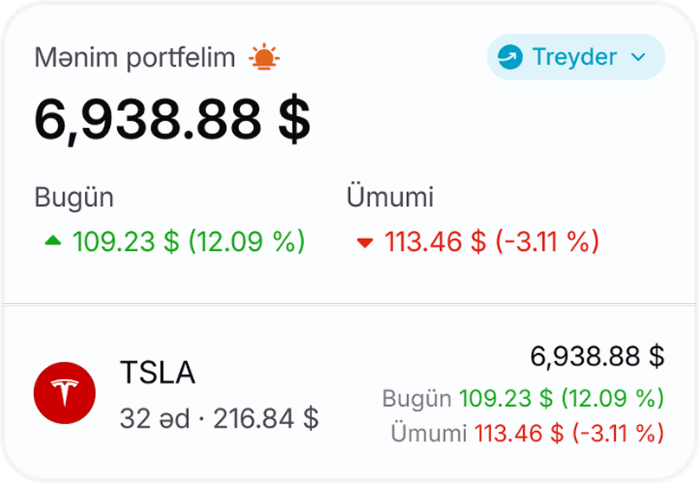Viewport: 699px width, 483px height.
Task: Click the Ümumi label in the summary
Action: (x=390, y=197)
